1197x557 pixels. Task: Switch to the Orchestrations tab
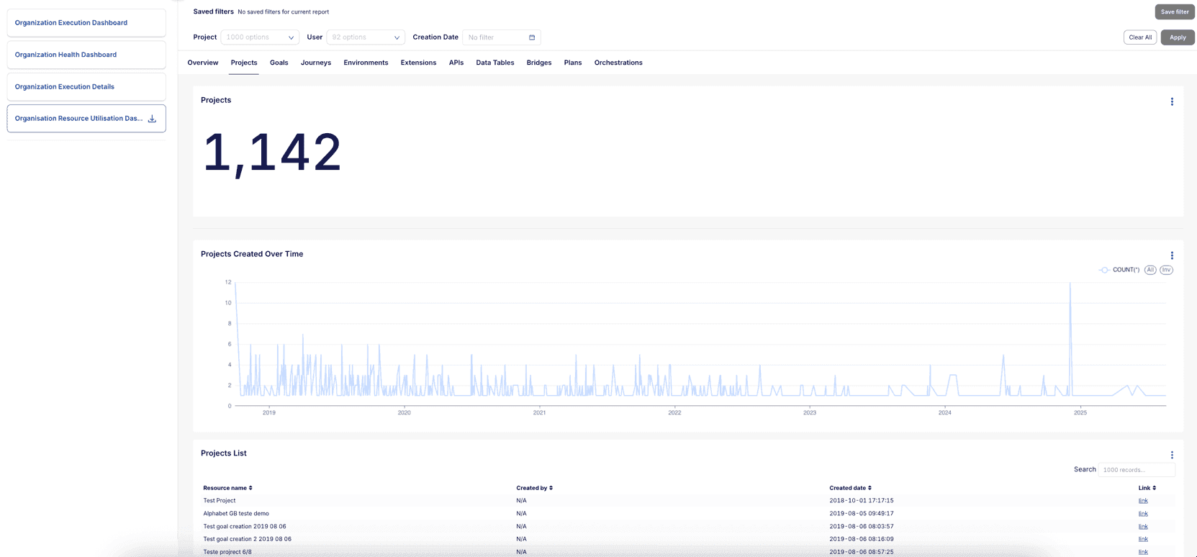click(618, 63)
